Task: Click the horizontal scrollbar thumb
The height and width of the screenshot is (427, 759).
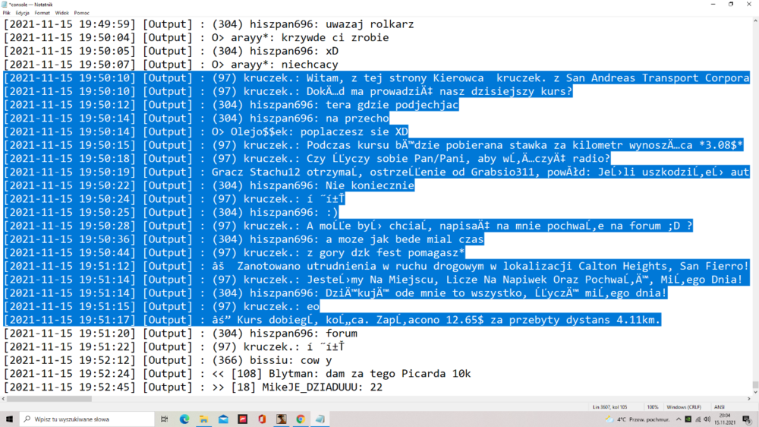Action: coord(49,399)
